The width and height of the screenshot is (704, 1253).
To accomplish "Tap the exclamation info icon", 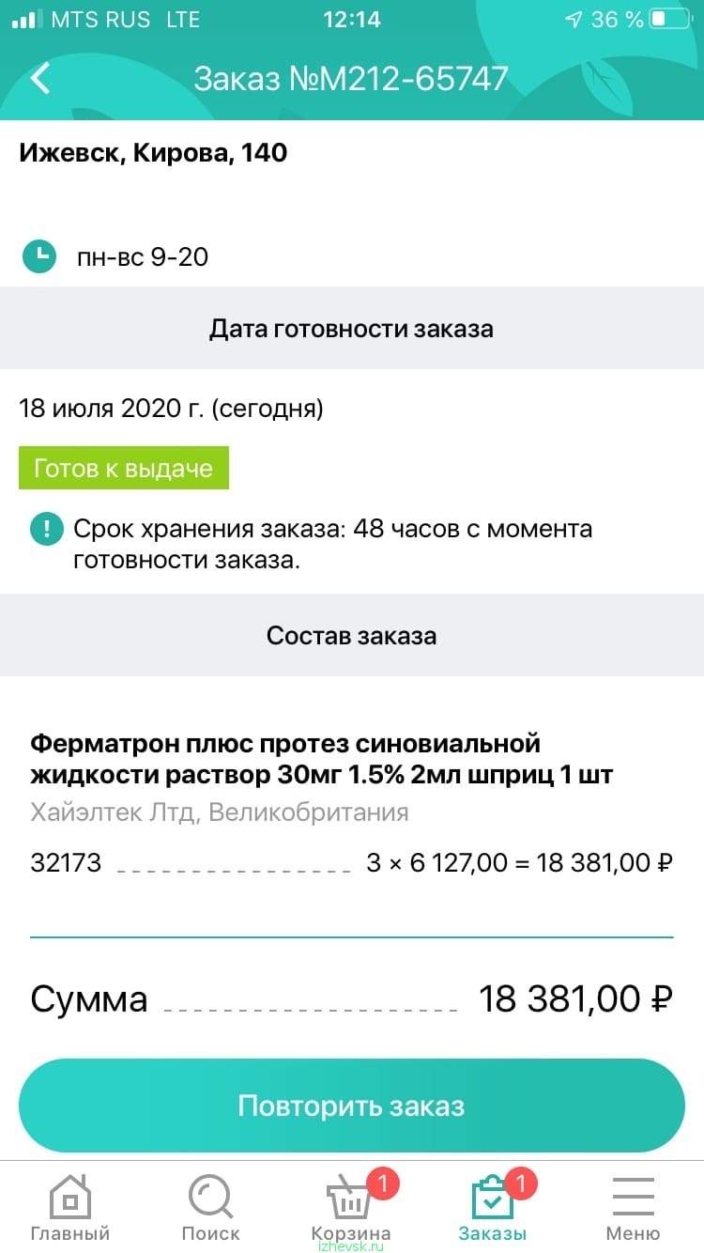I will (45, 529).
